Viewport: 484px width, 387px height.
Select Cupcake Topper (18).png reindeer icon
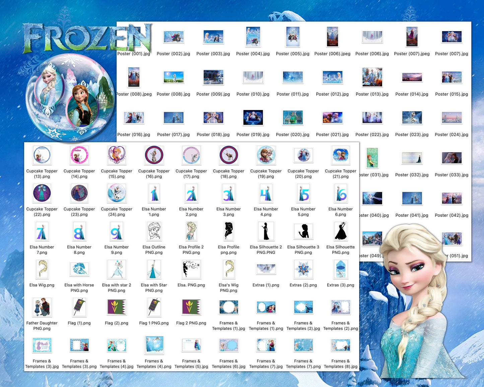[229, 155]
